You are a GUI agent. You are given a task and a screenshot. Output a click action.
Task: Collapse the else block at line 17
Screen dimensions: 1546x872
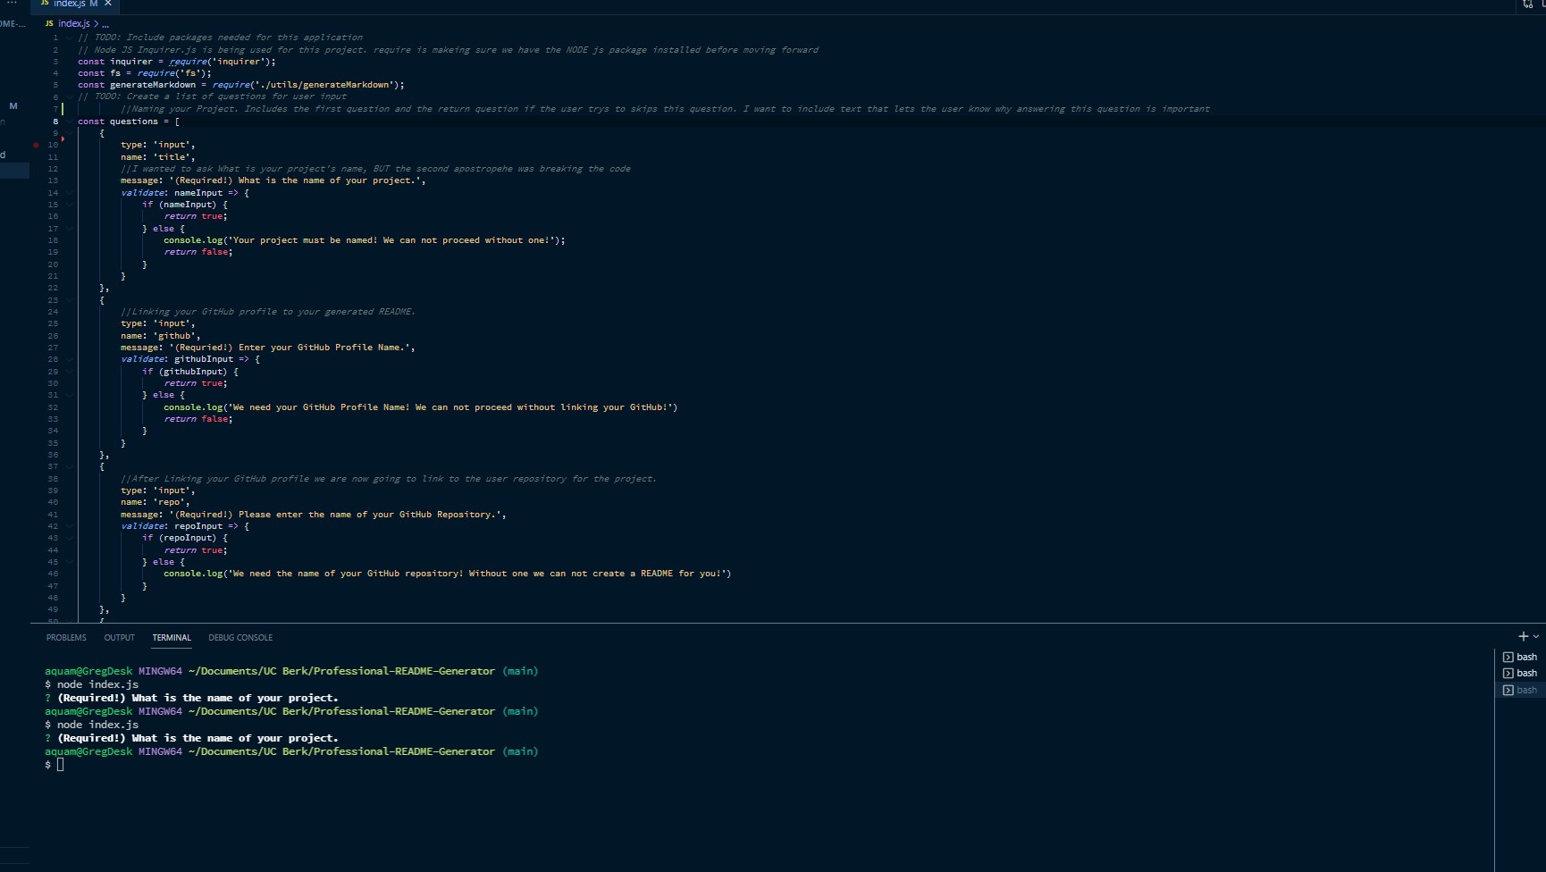point(69,229)
